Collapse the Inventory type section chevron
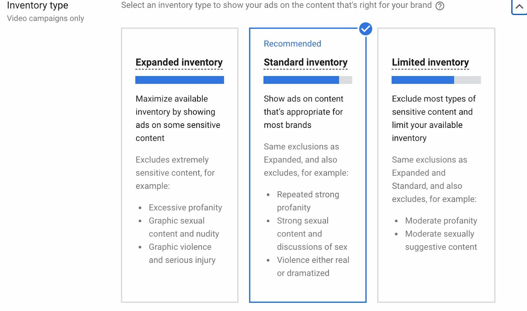Image resolution: width=527 pixels, height=311 pixels. [519, 7]
